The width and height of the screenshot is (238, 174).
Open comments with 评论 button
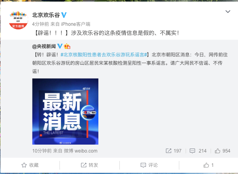coord(149,165)
